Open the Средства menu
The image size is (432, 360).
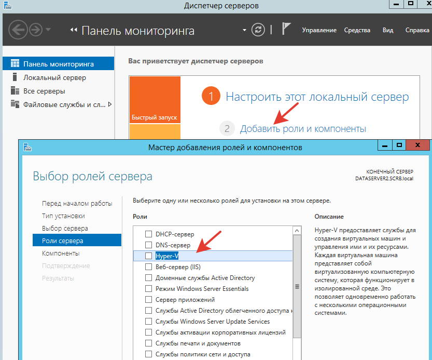357,30
